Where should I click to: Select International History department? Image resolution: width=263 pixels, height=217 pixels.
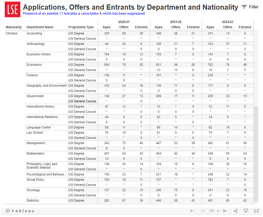pyautogui.click(x=40, y=106)
